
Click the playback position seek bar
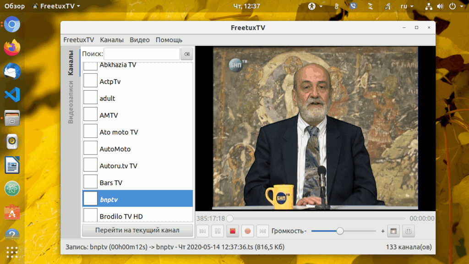[317, 219]
